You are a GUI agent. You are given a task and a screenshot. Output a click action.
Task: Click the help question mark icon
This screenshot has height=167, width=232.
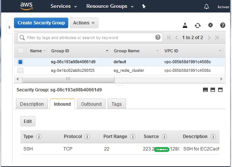[223, 25]
